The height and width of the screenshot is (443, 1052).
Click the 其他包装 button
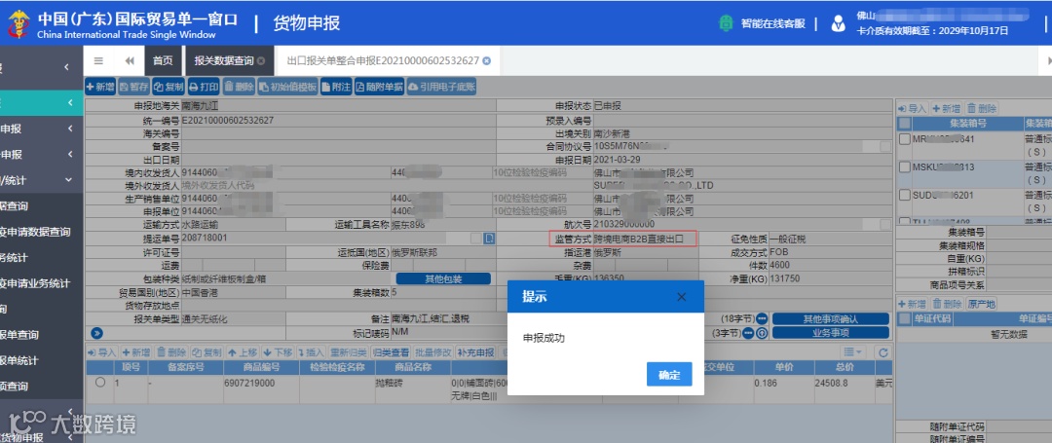coord(443,278)
